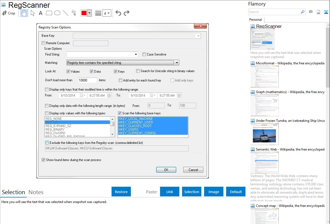Activate the hand pan tool
330x224 pixels.
(24, 13)
